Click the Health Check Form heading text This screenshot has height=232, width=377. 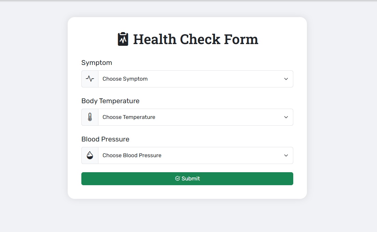click(x=196, y=39)
